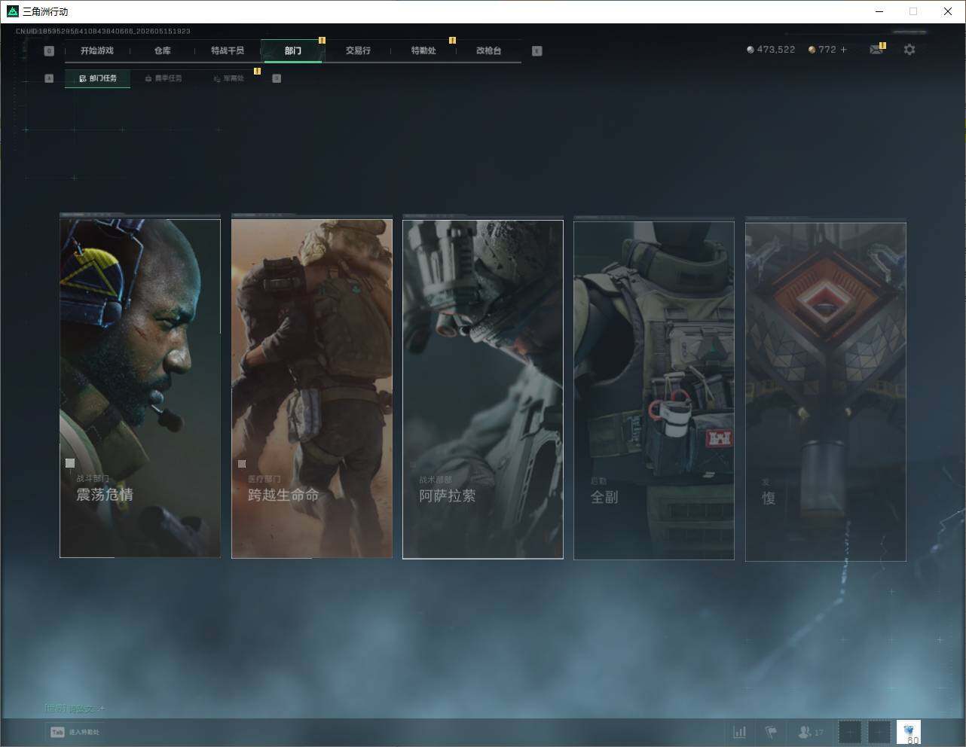Click the silver currency coin icon

pyautogui.click(x=750, y=50)
